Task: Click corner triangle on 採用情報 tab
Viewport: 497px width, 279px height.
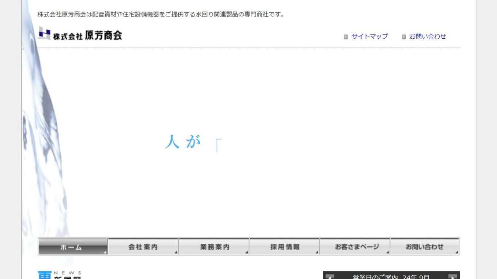Action: tap(317, 252)
